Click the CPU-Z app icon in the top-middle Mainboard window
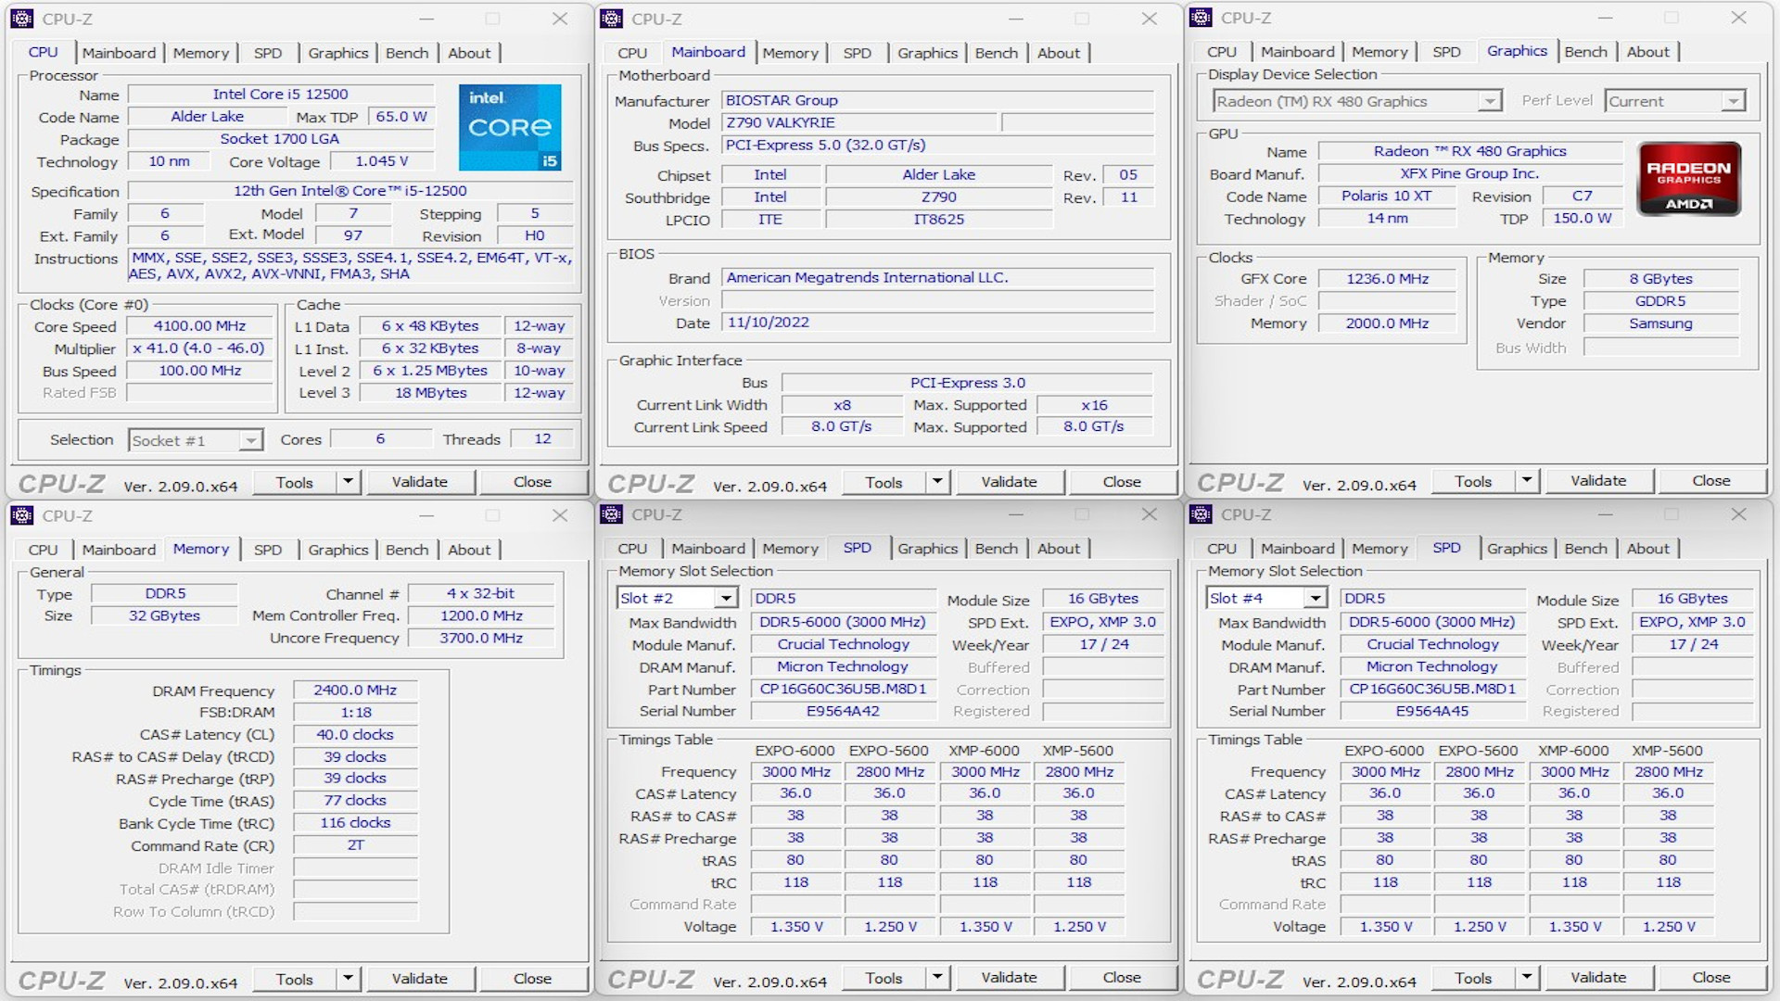Screen dimensions: 1780x1001 click(612, 19)
